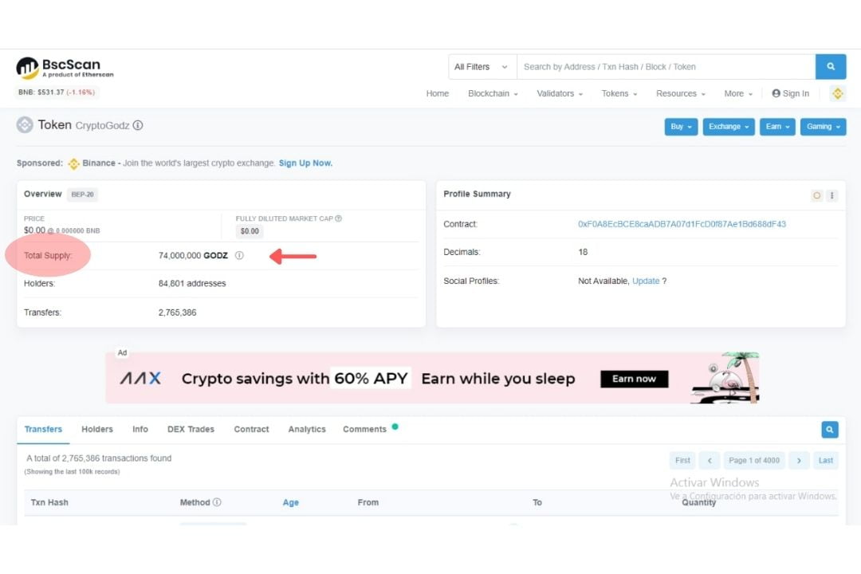This screenshot has height=574, width=861.
Task: Click the BNB price ticker text
Action: [56, 92]
